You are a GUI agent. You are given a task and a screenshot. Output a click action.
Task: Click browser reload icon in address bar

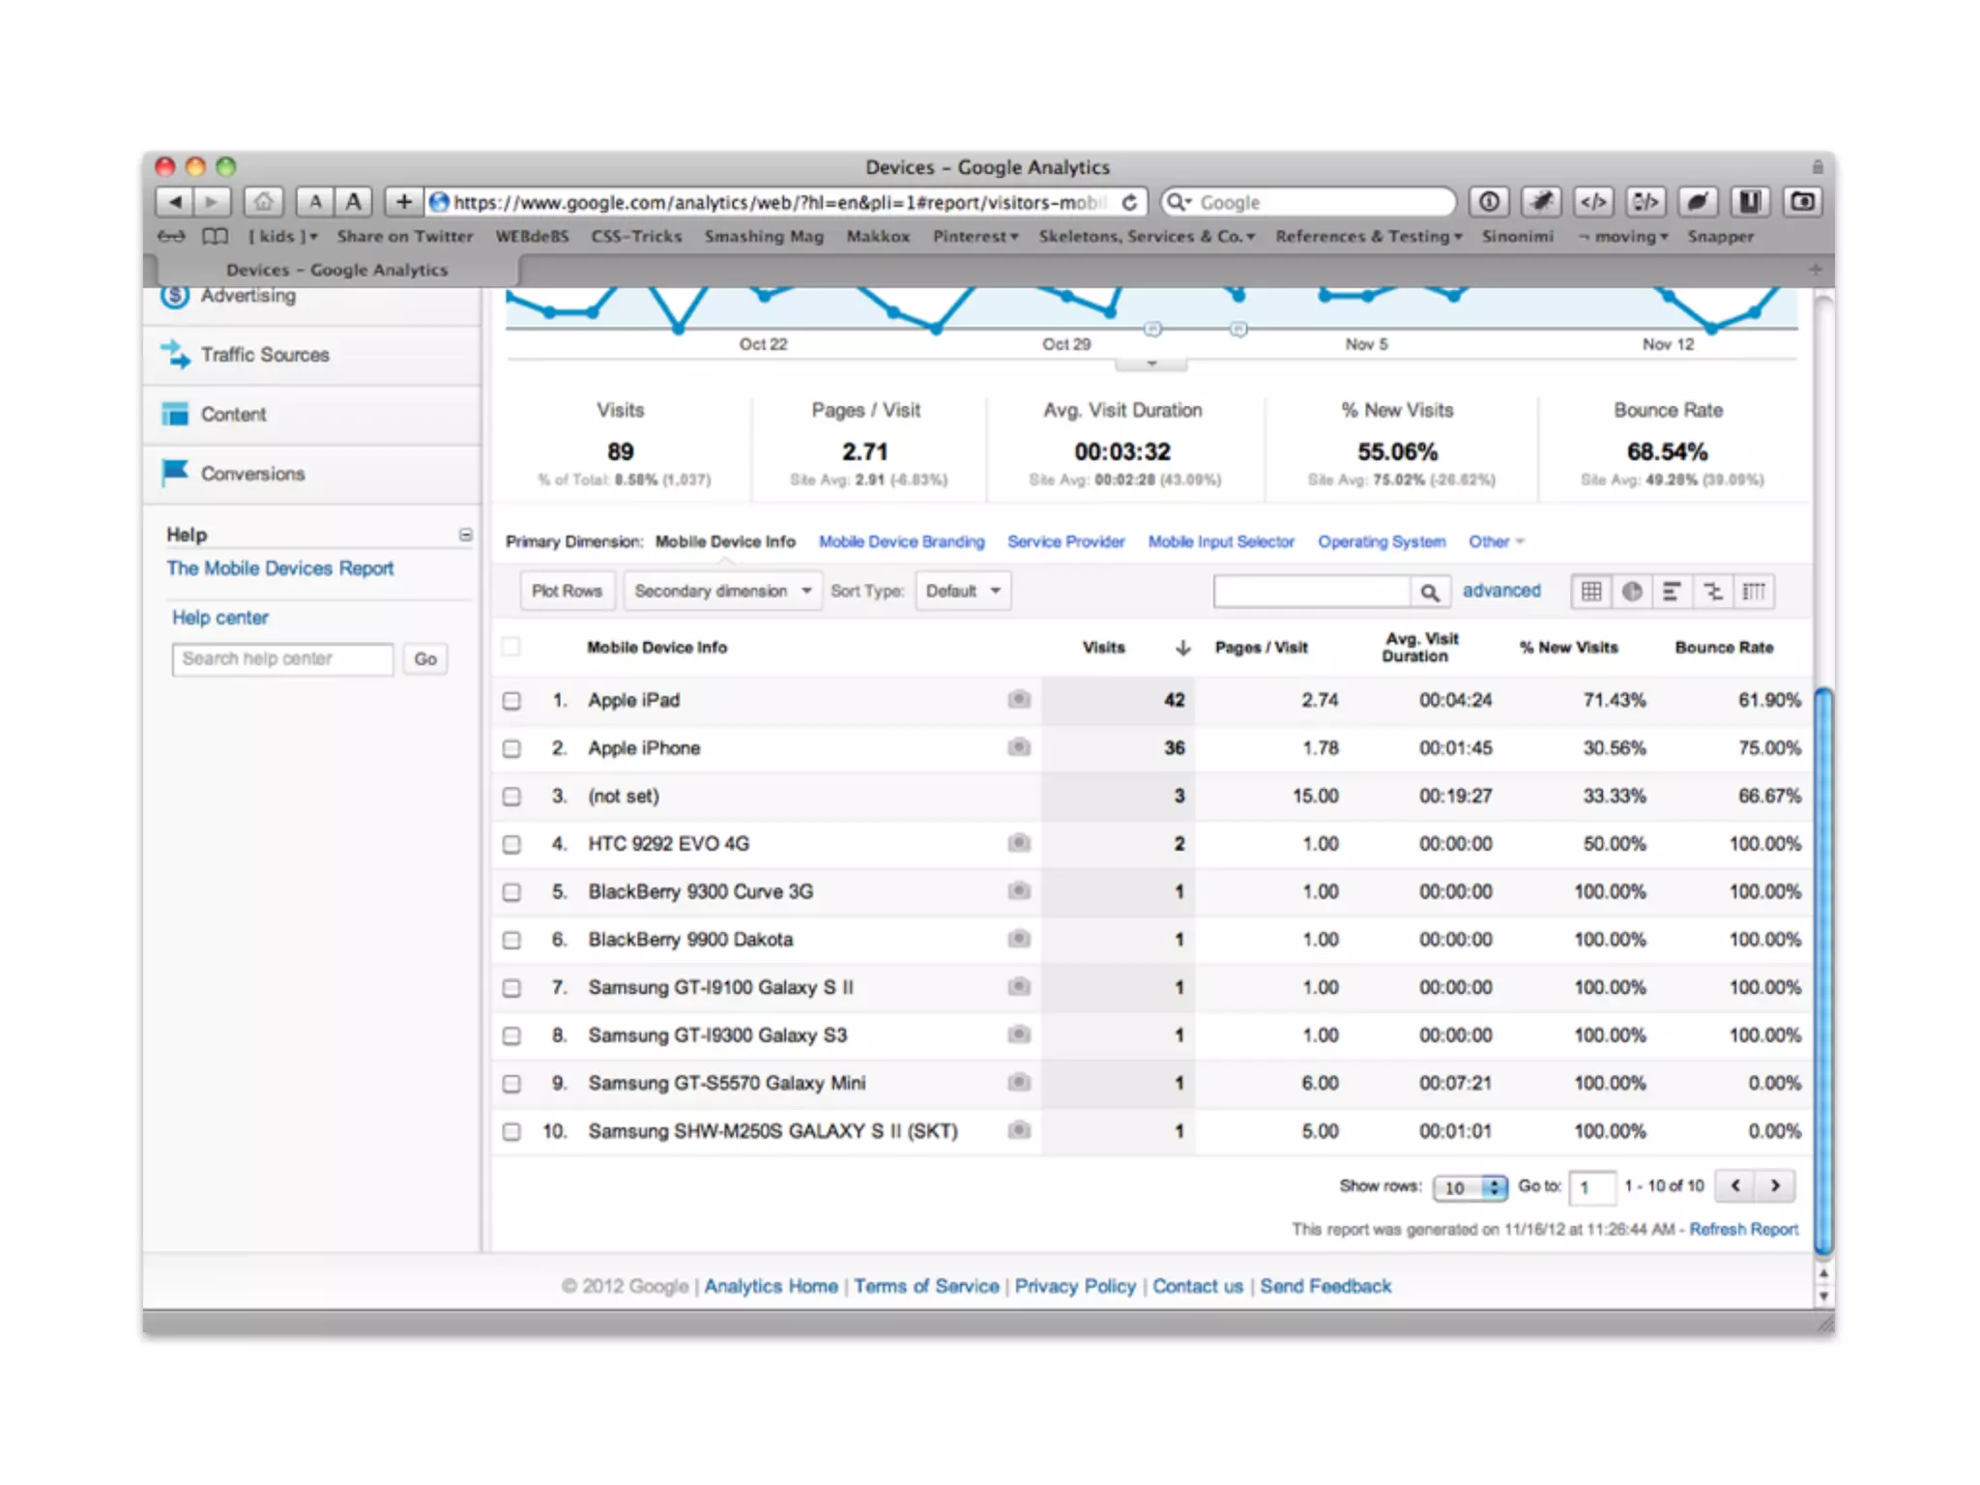(1128, 202)
